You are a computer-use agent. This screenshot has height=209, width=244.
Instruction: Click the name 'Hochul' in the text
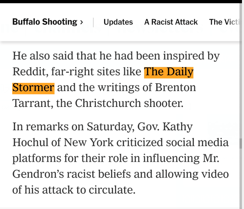pos(30,142)
